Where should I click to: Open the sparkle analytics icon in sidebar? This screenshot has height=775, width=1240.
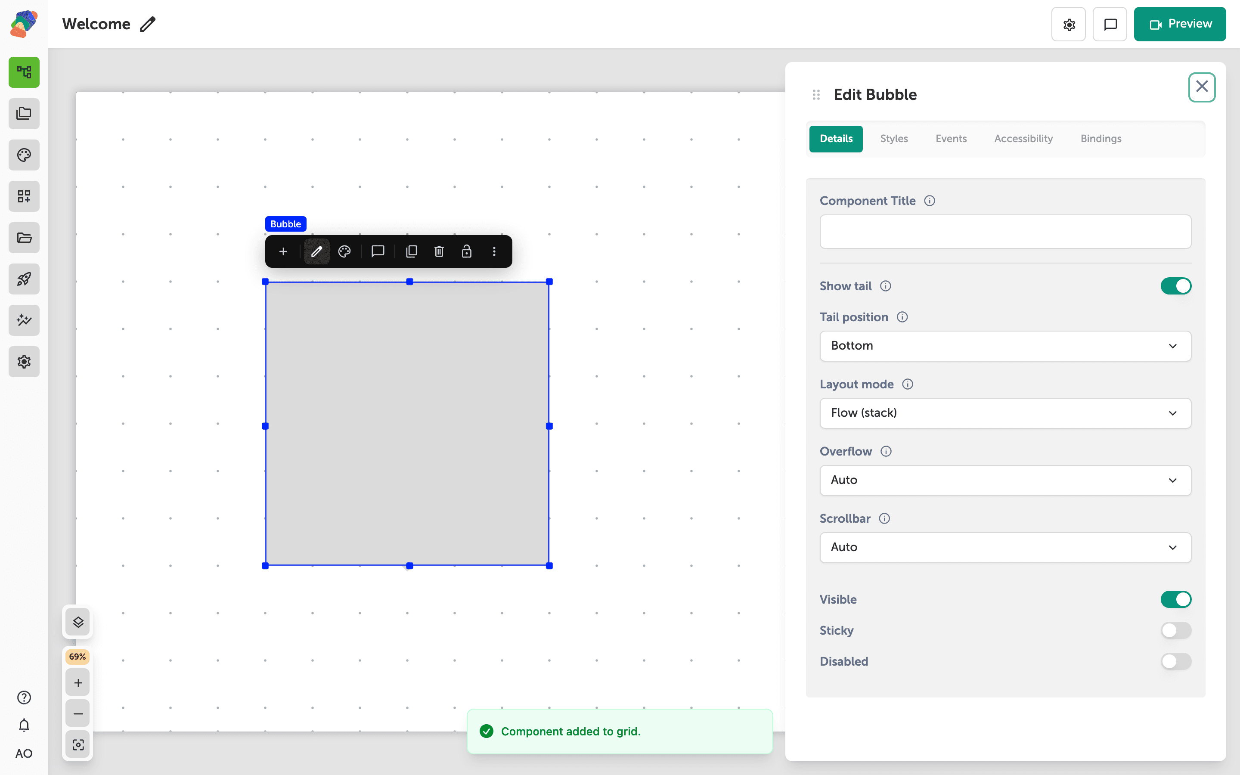[24, 320]
